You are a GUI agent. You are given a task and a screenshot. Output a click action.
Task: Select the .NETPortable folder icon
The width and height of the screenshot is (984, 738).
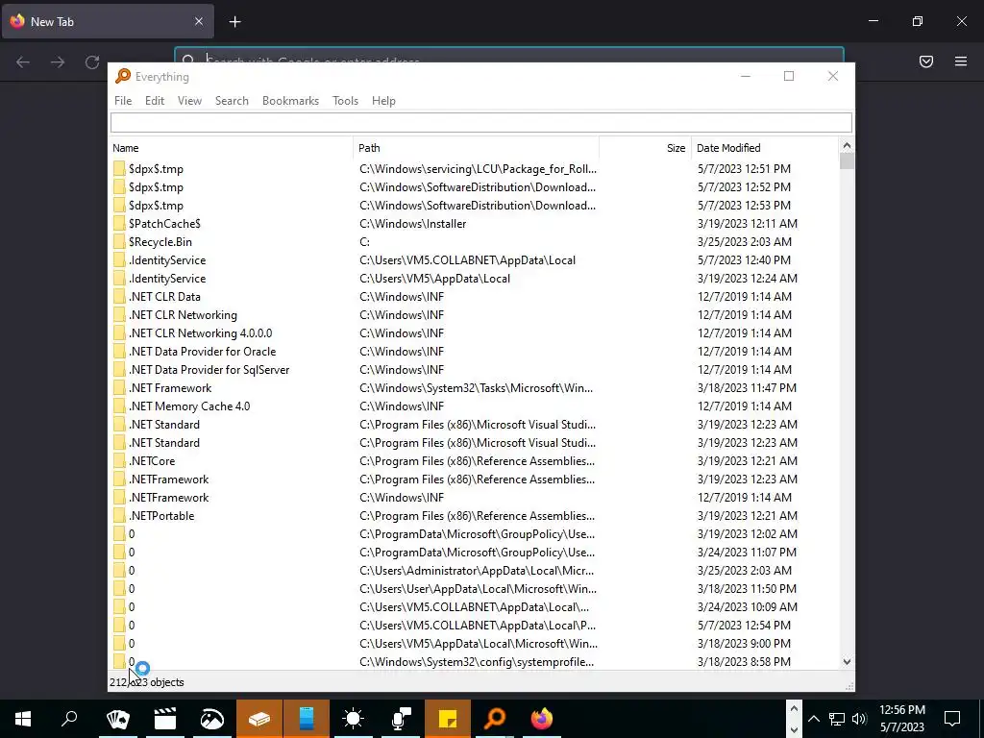(119, 516)
